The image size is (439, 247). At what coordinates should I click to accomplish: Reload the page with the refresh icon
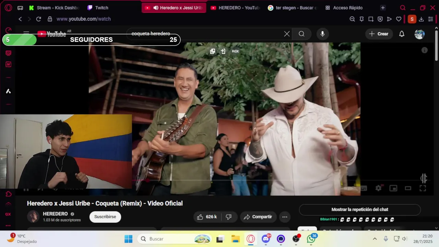(x=38, y=19)
